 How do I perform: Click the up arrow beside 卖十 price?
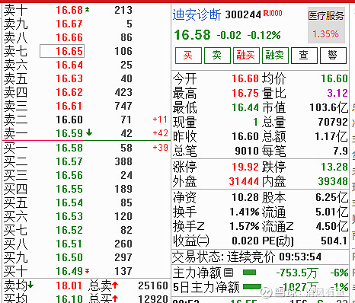coord(87,10)
